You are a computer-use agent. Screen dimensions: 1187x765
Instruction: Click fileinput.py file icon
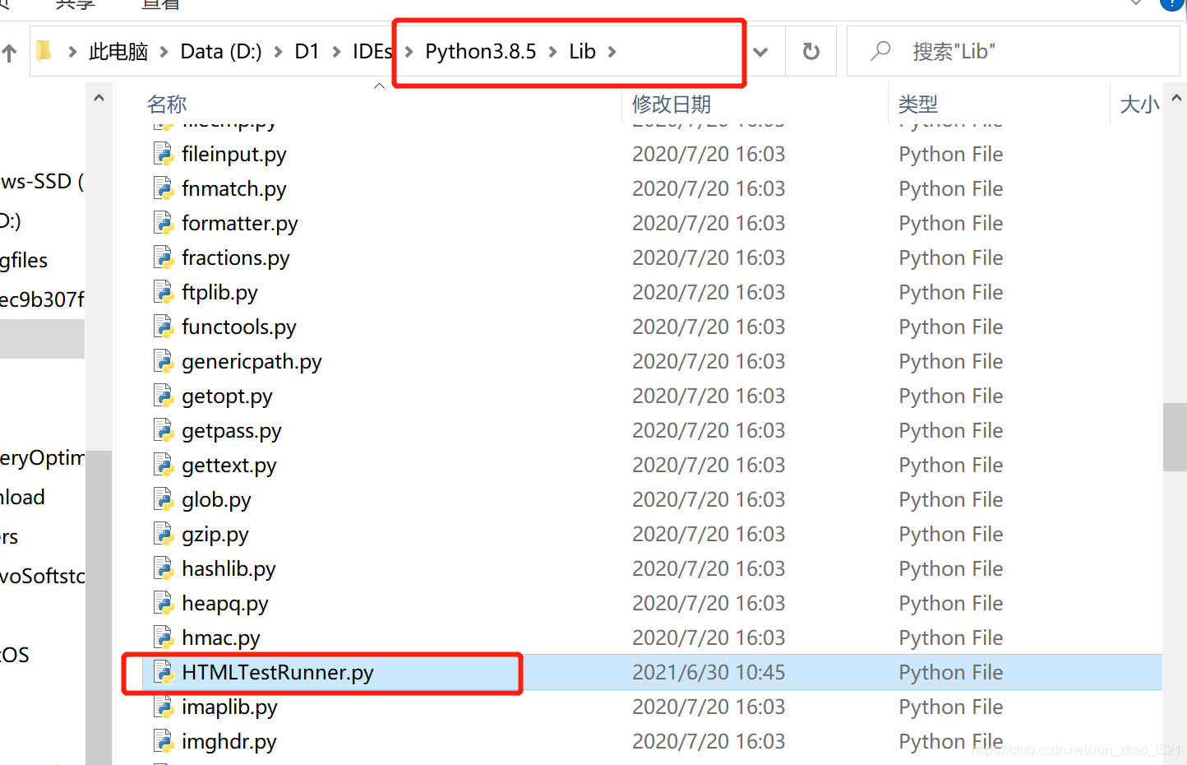[x=164, y=154]
